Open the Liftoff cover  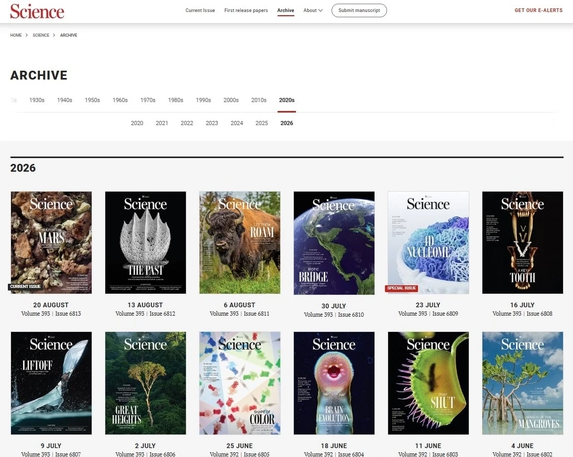51,383
